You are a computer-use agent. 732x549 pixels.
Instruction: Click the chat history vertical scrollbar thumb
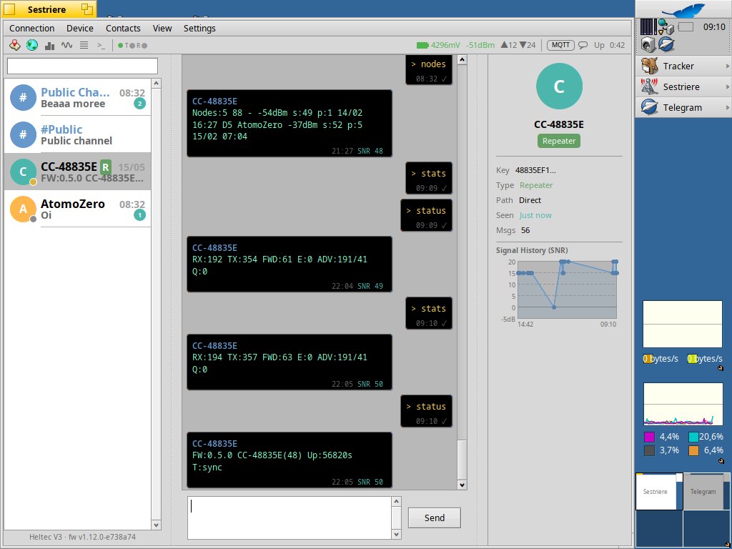click(x=462, y=460)
